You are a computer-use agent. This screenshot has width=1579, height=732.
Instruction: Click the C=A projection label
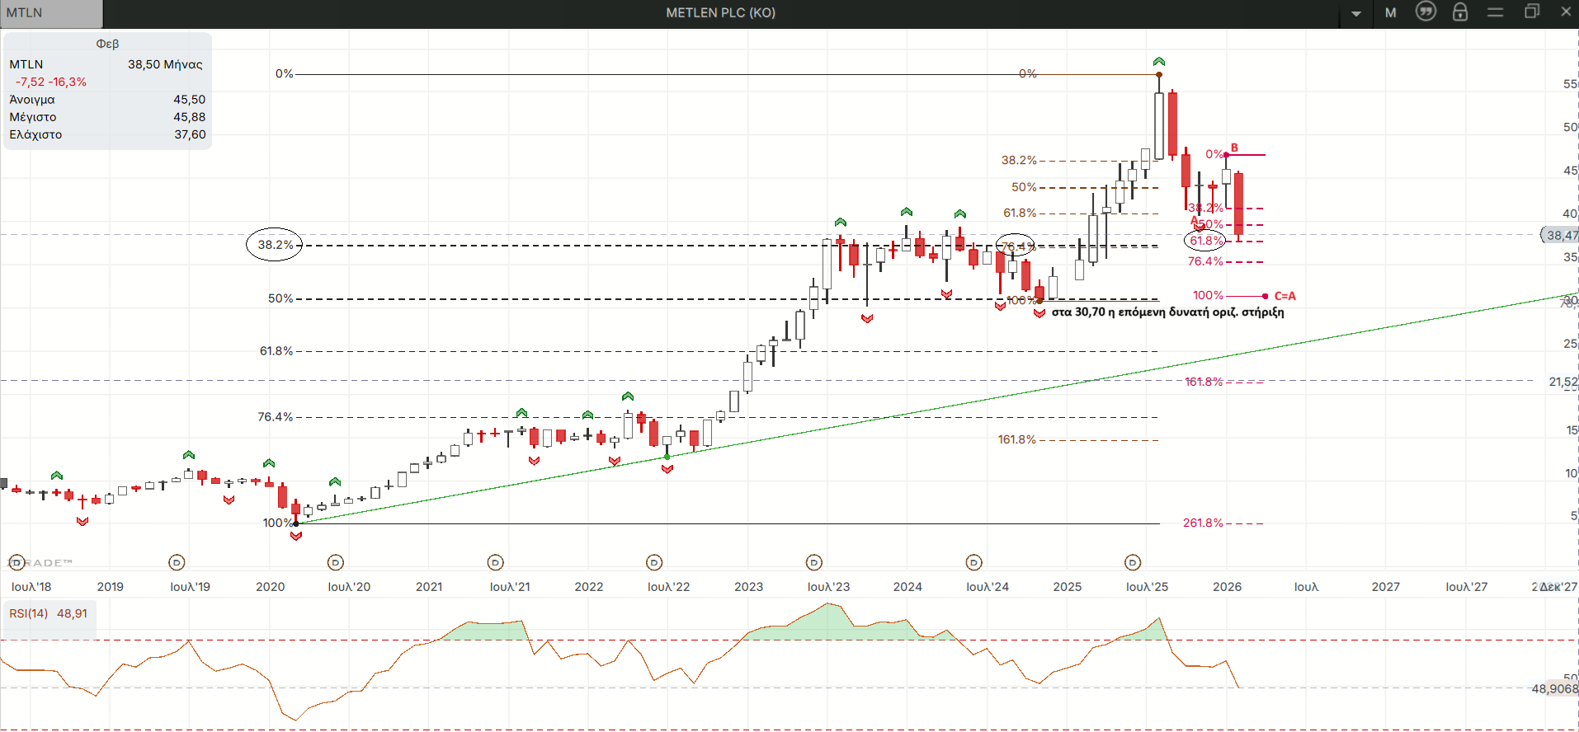[1284, 296]
